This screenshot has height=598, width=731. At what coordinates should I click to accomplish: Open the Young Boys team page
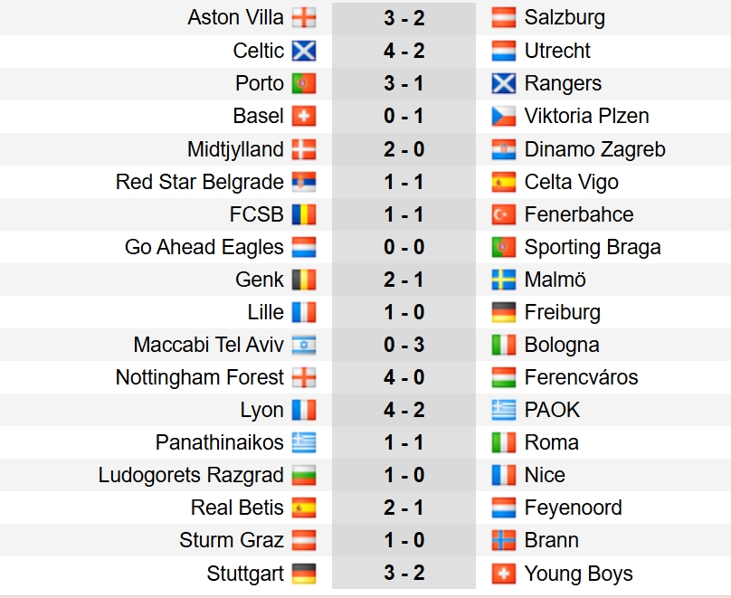pos(578,574)
